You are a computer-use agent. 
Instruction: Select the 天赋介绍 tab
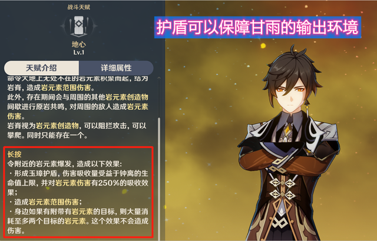tap(41, 68)
